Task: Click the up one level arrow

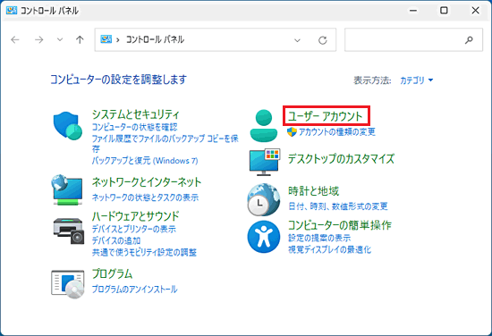Action: (80, 40)
